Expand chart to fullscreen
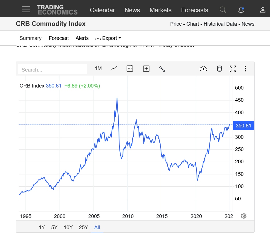The height and width of the screenshot is (242, 270). click(x=233, y=68)
